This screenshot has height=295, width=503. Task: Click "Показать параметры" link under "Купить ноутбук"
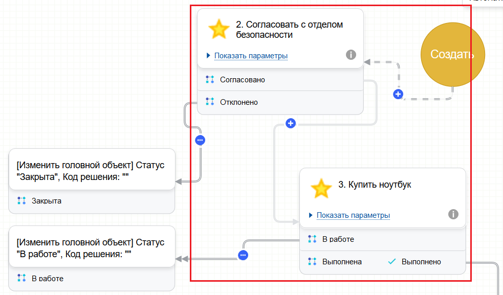pos(353,215)
